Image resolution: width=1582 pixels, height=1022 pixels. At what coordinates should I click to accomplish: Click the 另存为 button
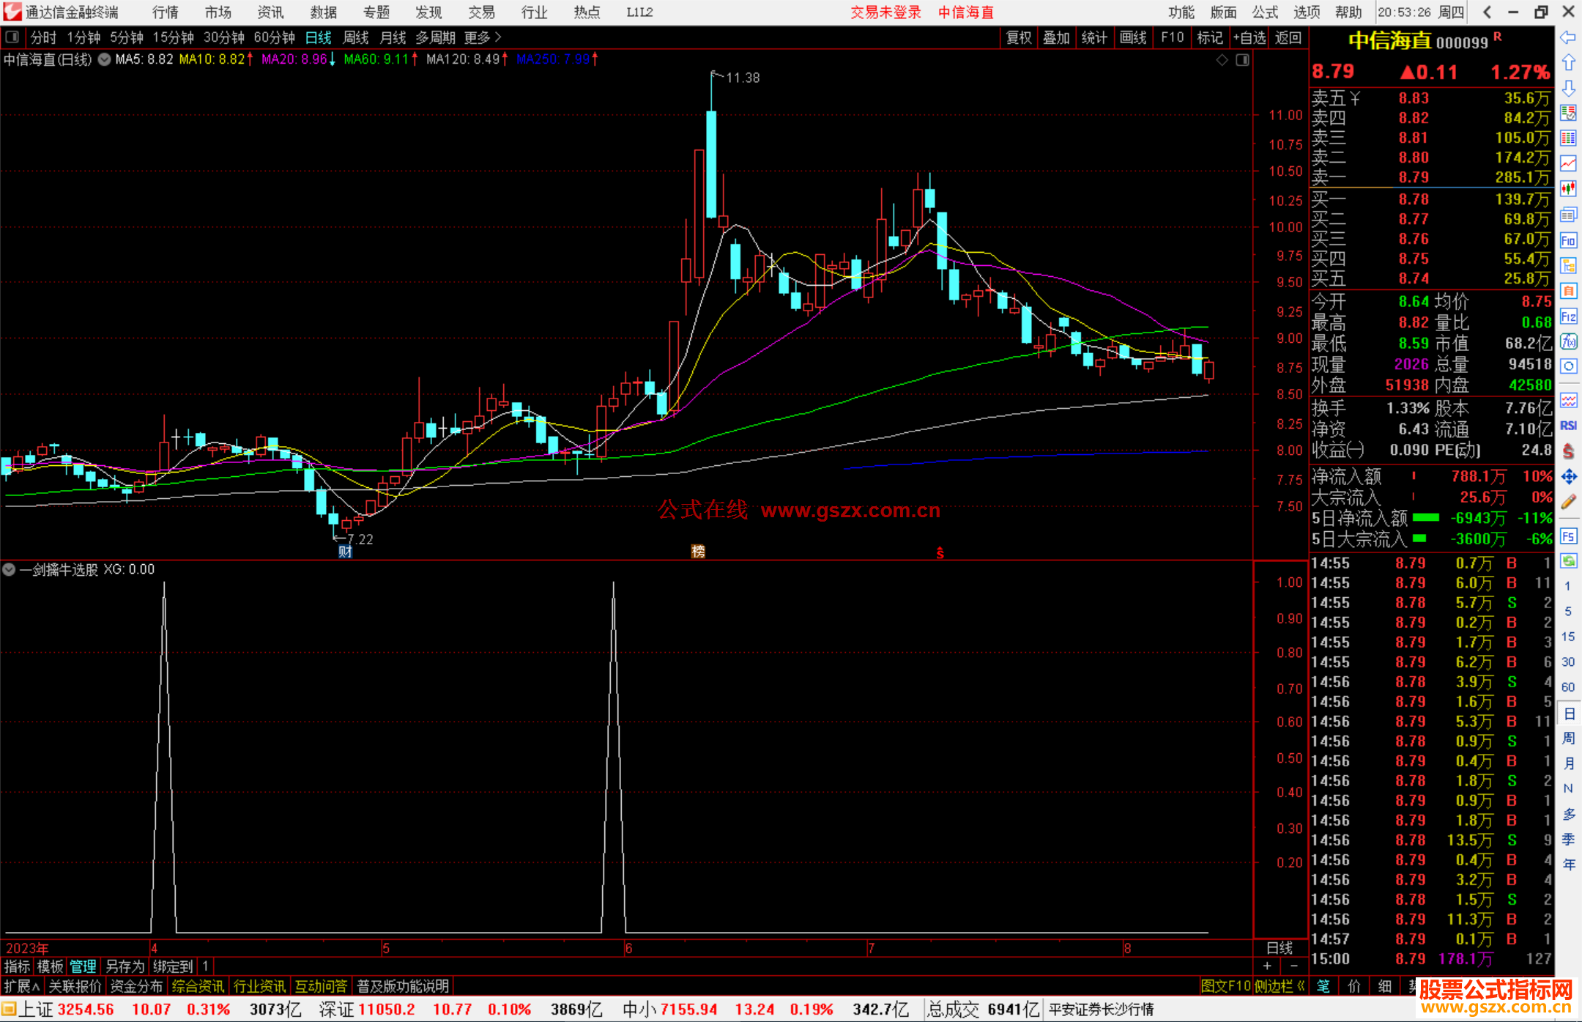click(125, 966)
